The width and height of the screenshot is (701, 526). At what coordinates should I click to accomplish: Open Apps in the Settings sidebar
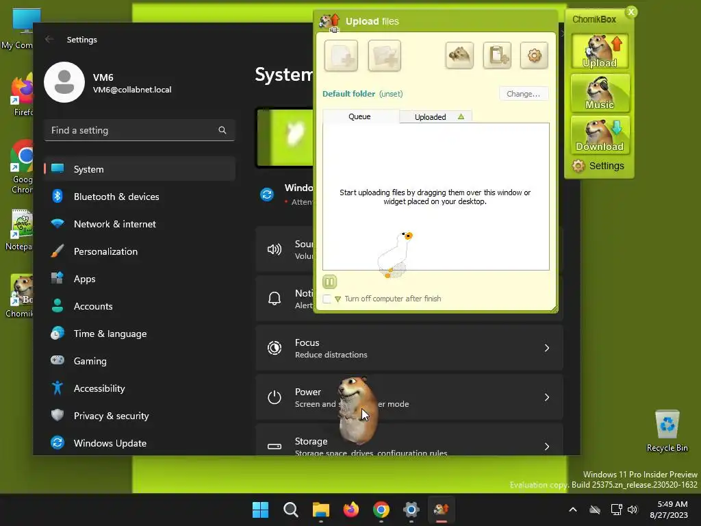point(140,279)
